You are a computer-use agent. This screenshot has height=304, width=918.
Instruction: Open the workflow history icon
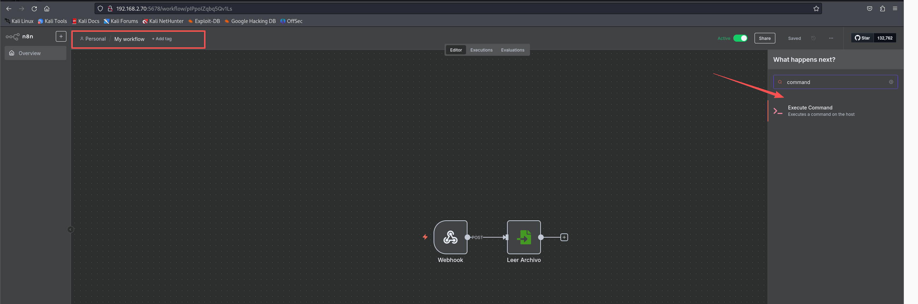[813, 38]
